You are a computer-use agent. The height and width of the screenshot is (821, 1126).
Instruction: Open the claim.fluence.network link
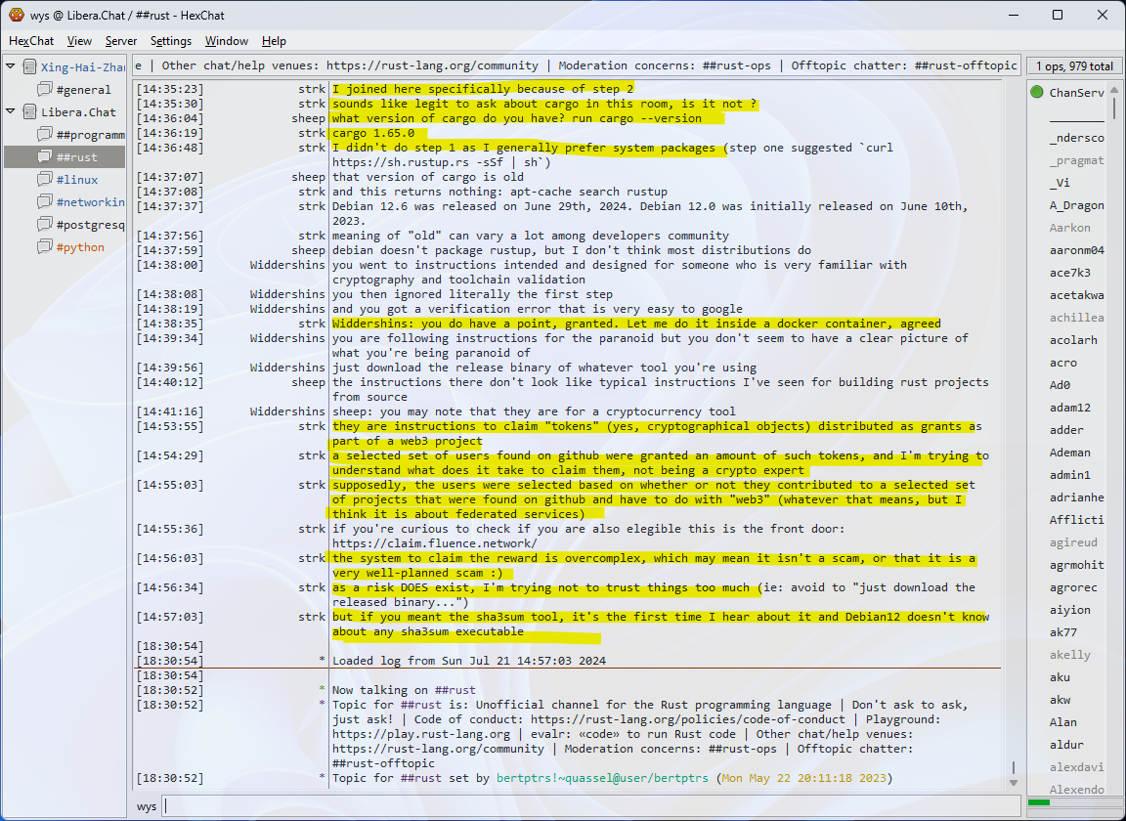434,543
